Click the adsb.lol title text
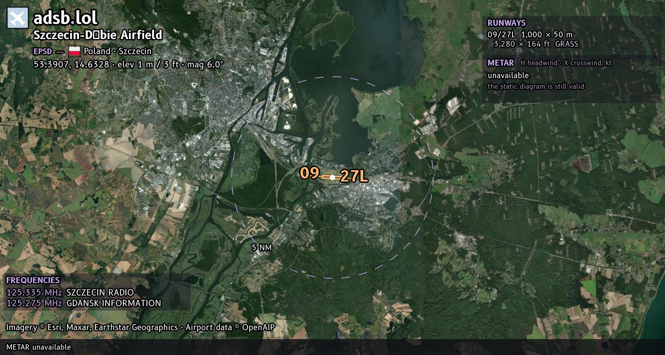665x355 pixels. [x=66, y=18]
